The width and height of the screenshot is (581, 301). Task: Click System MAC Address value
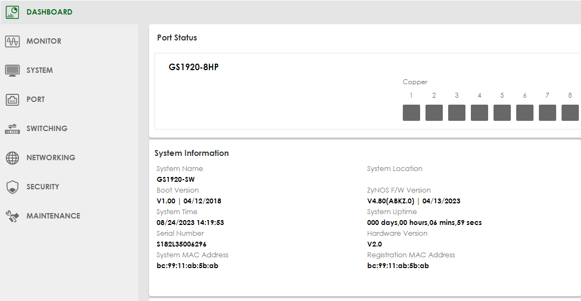[187, 266]
